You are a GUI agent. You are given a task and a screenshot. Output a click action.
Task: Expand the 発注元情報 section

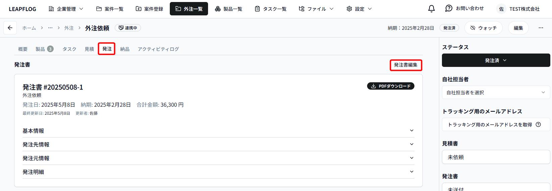click(x=218, y=158)
